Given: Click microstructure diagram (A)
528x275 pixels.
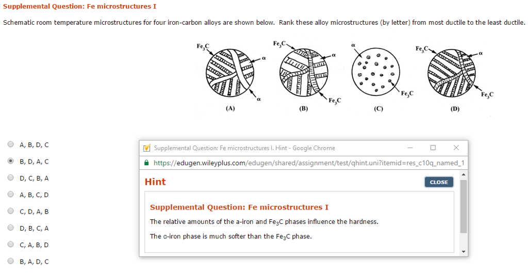Looking at the screenshot, I should tap(230, 73).
